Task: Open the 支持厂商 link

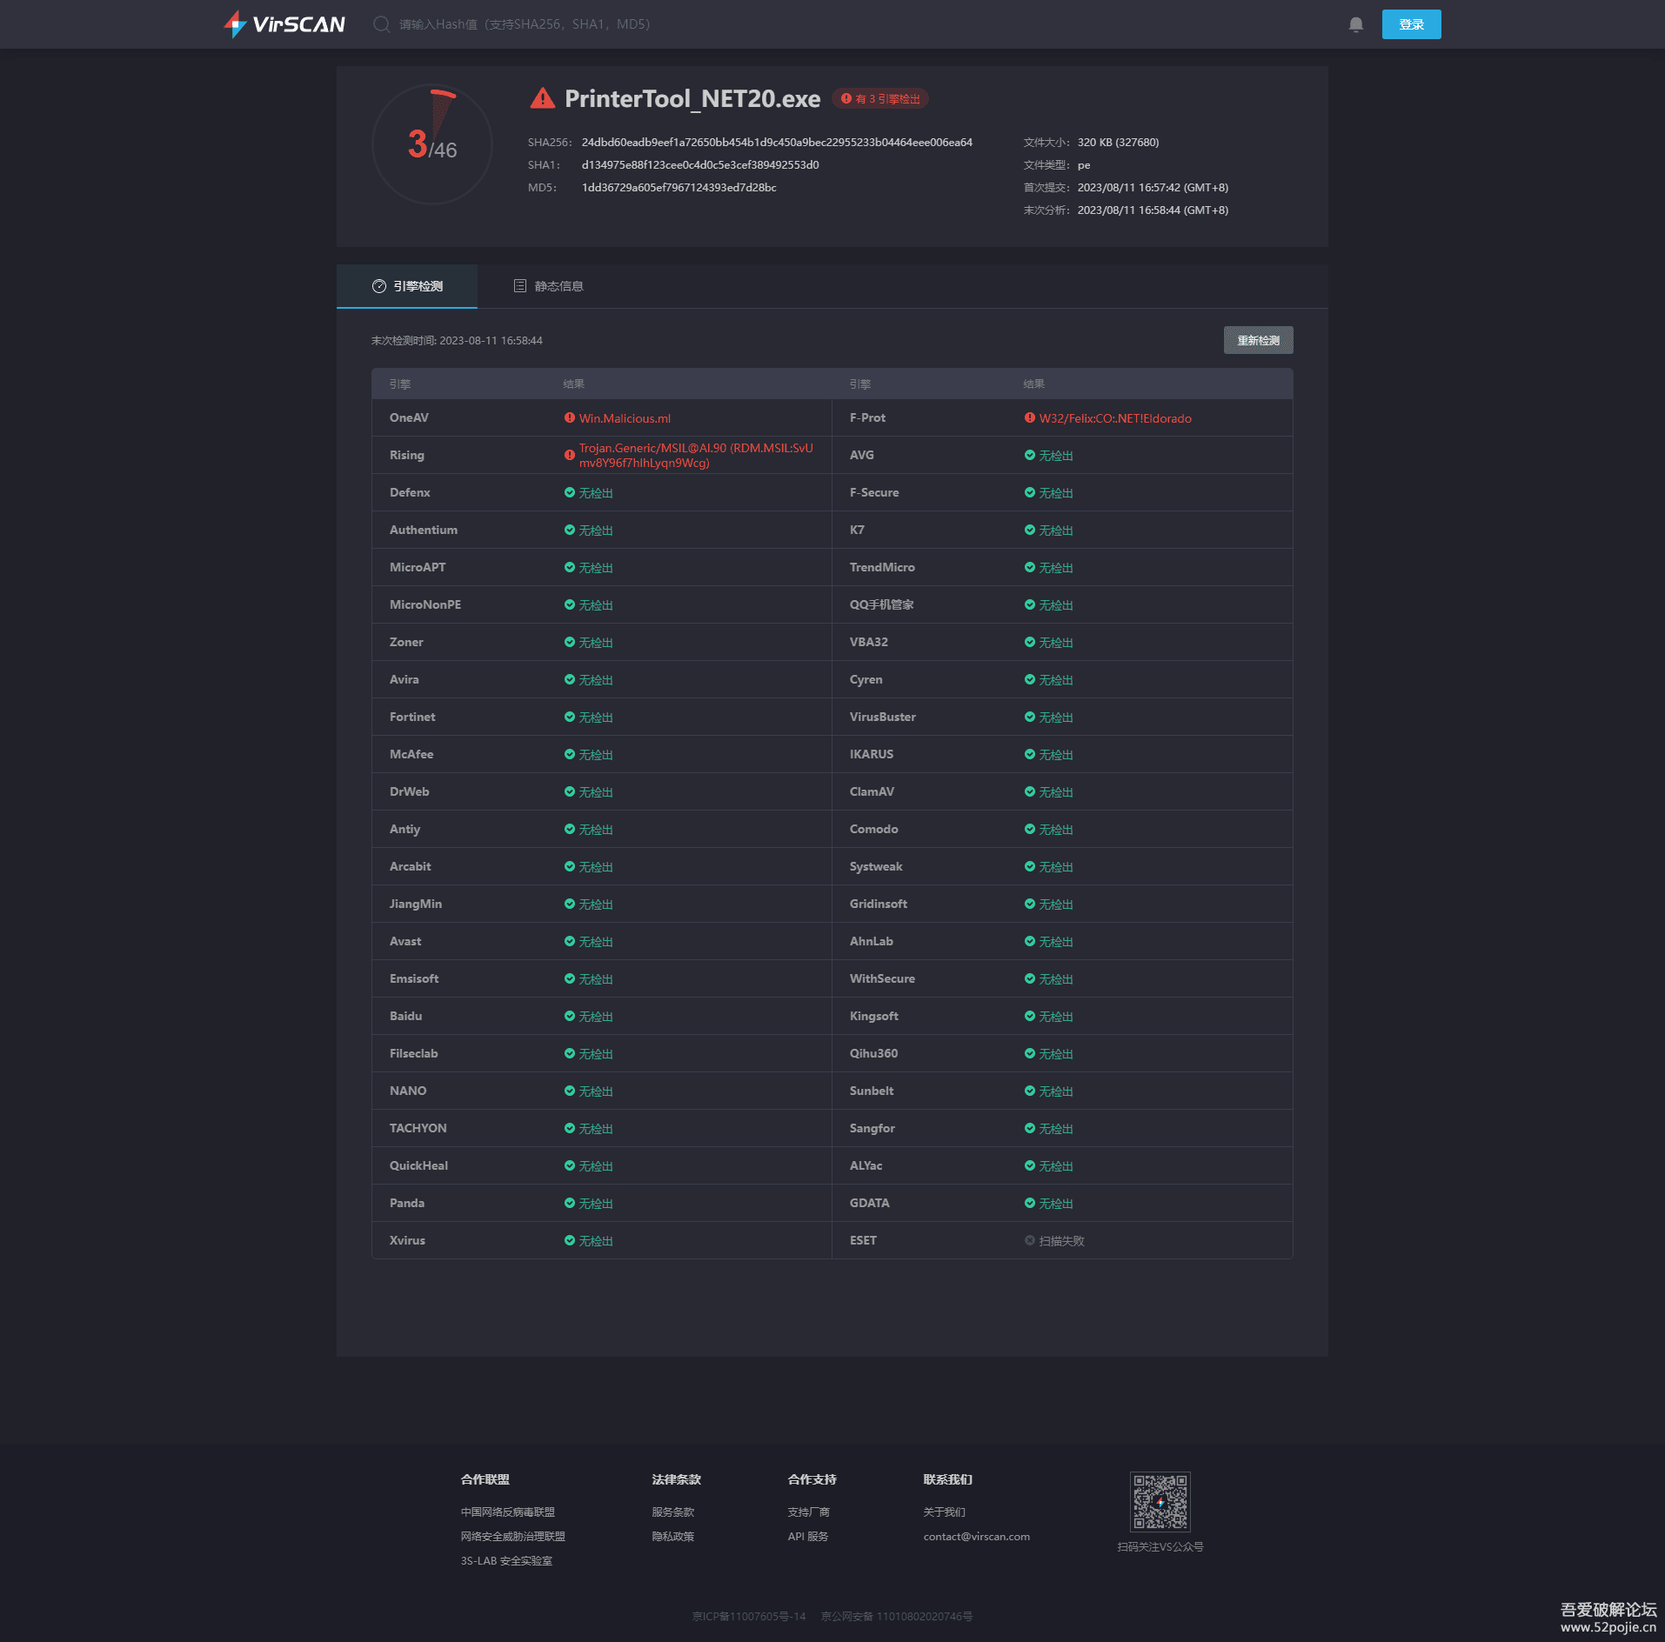Action: [x=809, y=1512]
